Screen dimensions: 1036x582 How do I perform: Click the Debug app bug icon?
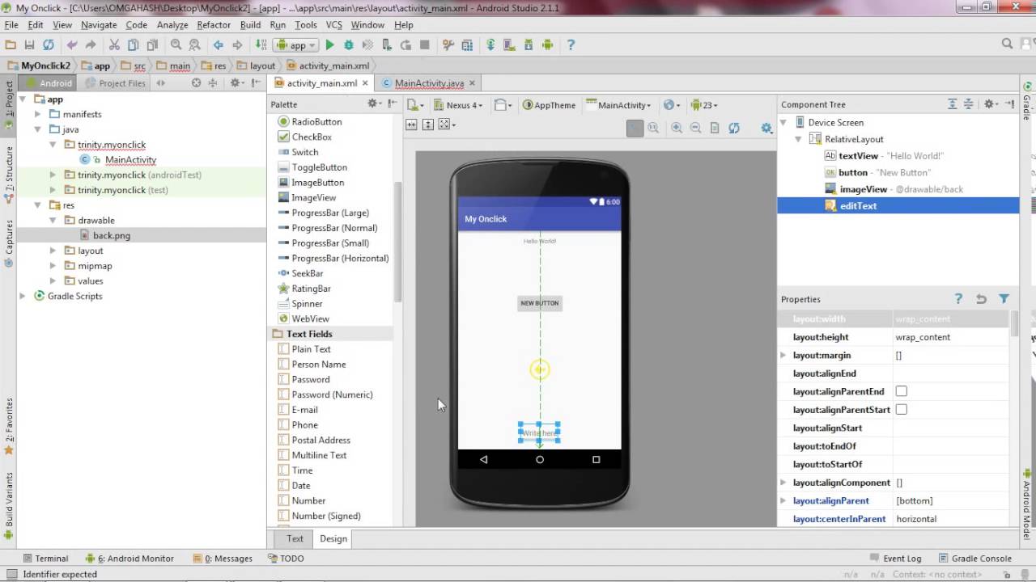(349, 45)
